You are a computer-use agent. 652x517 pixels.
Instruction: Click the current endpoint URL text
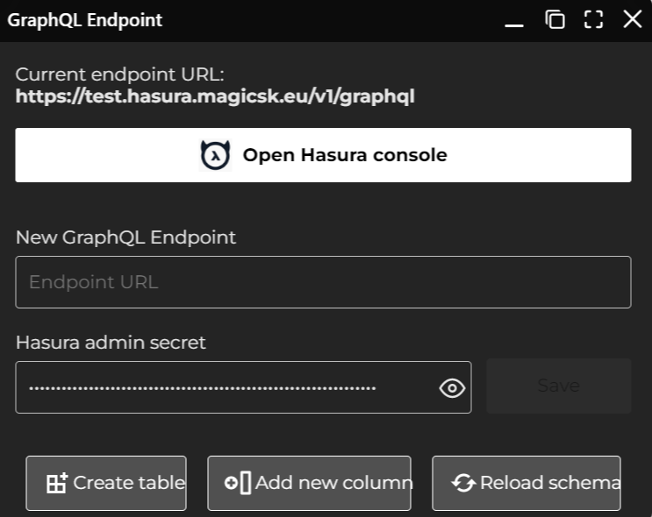[215, 96]
